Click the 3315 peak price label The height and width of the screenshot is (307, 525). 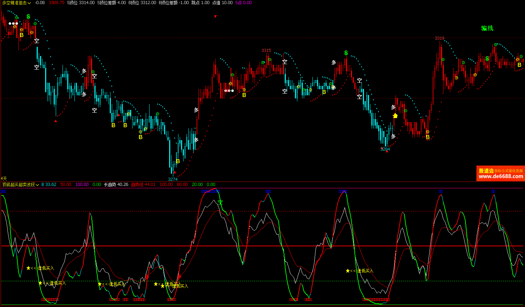(x=266, y=51)
